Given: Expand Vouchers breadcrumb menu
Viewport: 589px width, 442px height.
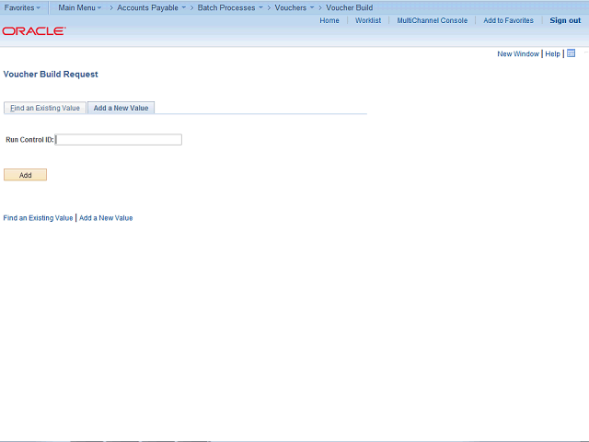Looking at the screenshot, I should (294, 7).
